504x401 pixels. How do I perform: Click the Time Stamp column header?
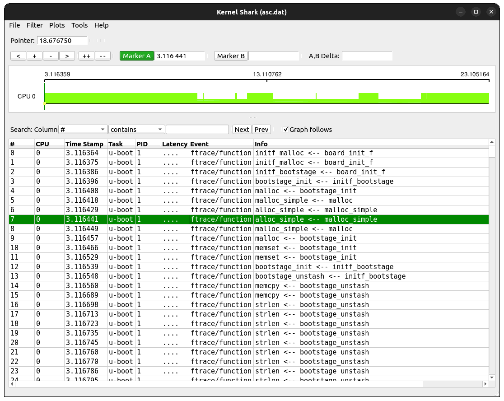click(84, 144)
